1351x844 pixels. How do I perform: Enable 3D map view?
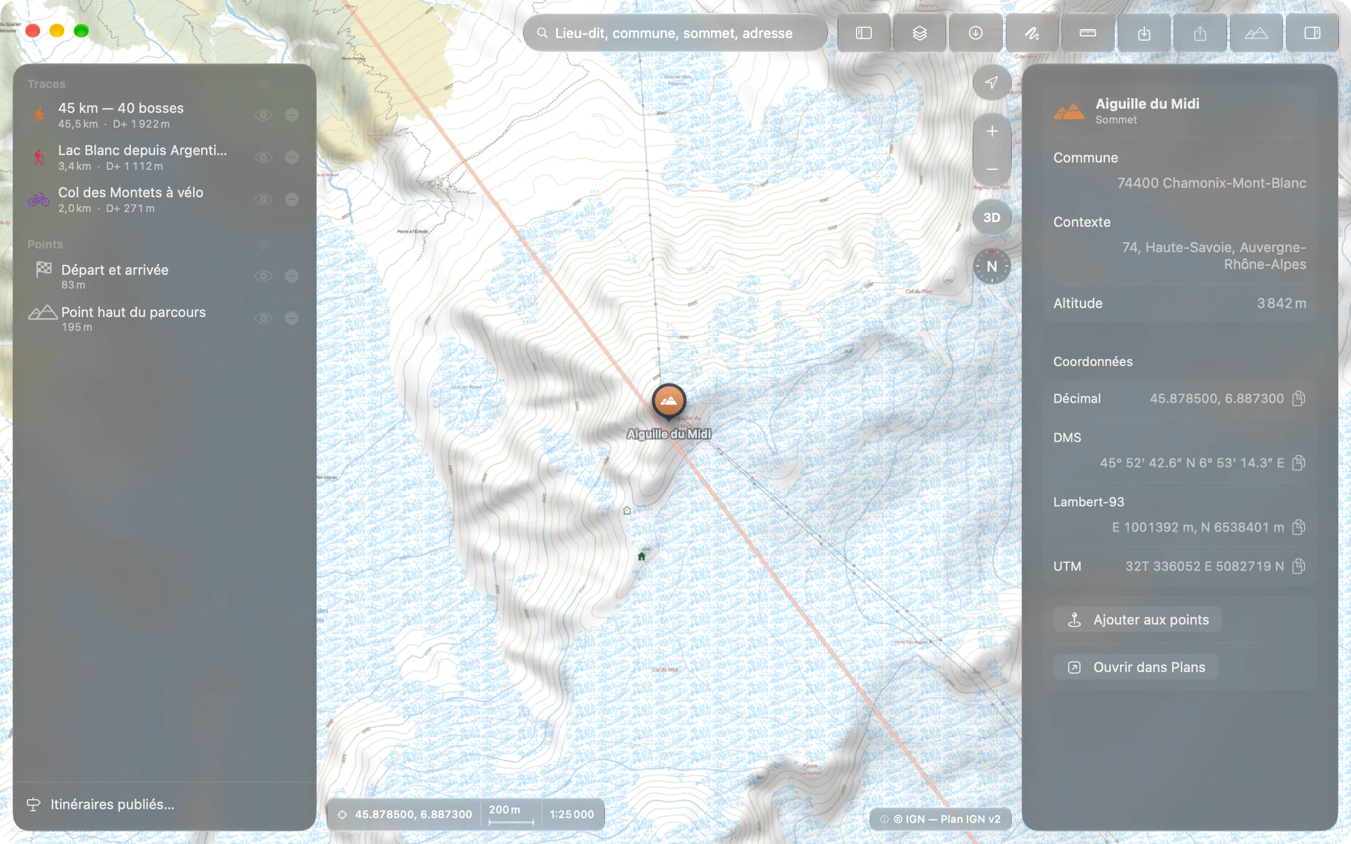tap(992, 218)
